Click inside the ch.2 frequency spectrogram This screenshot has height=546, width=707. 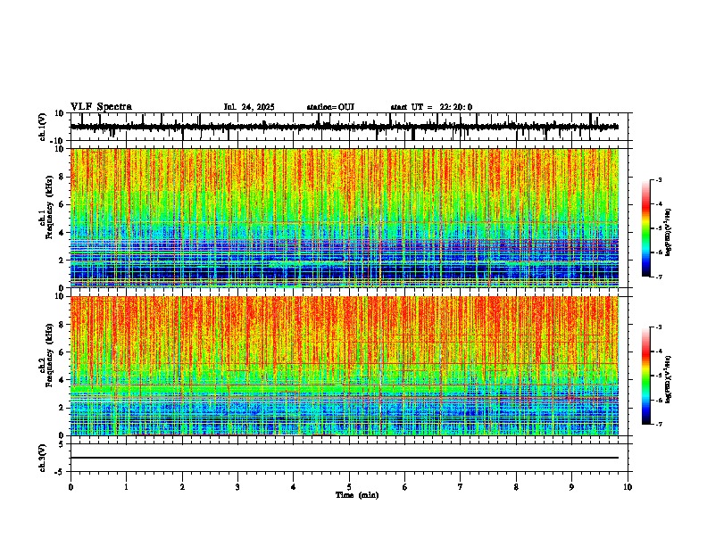[345, 366]
